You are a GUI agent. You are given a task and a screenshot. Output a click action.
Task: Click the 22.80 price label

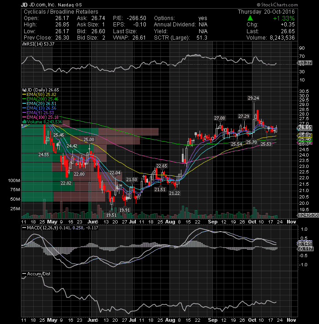coord(79,174)
